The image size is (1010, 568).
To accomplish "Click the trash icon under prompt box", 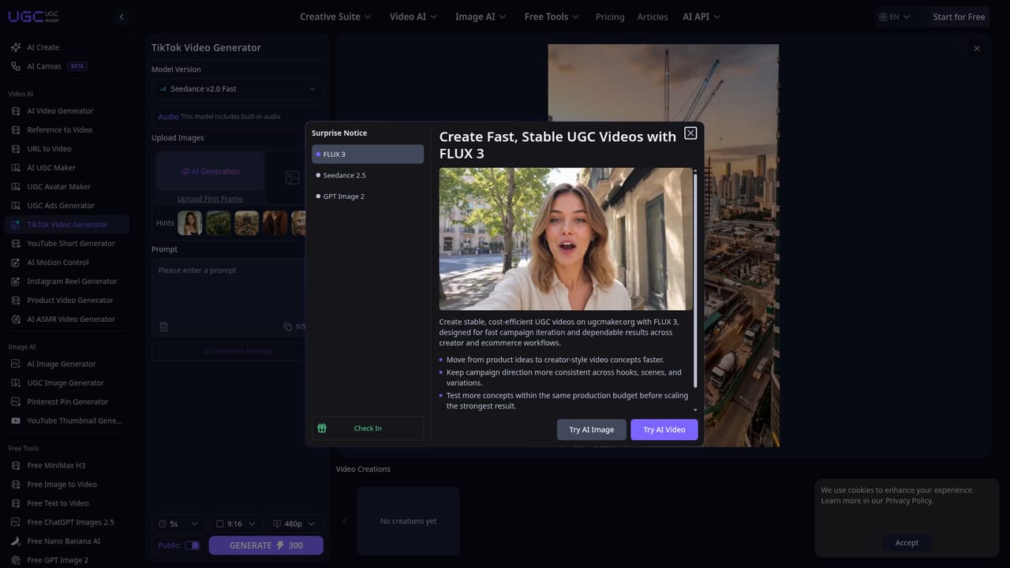I will pos(163,327).
